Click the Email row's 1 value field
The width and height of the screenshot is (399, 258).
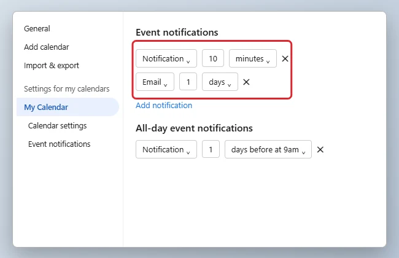coord(188,82)
